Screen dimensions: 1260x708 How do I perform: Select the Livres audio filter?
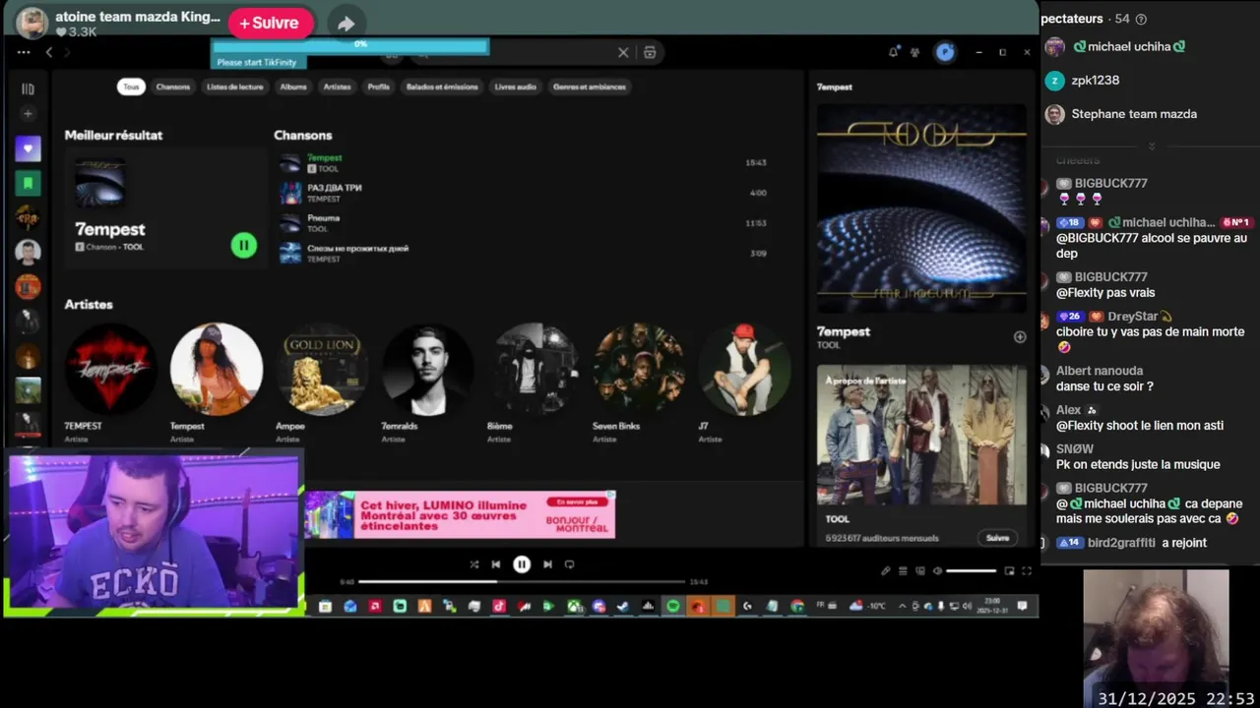(516, 87)
